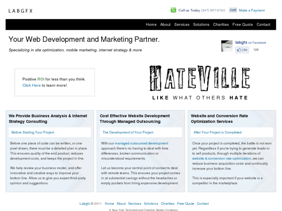Open the labgfx Facebook profile thumbnail
The image size is (282, 211).
[227, 46]
